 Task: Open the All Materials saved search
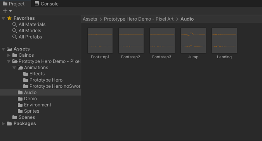pyautogui.click(x=29, y=24)
